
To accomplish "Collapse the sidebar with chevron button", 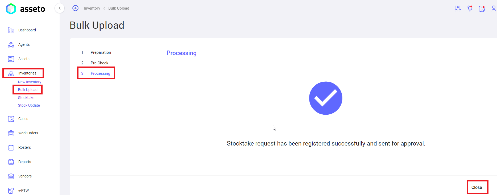I will pos(60,8).
